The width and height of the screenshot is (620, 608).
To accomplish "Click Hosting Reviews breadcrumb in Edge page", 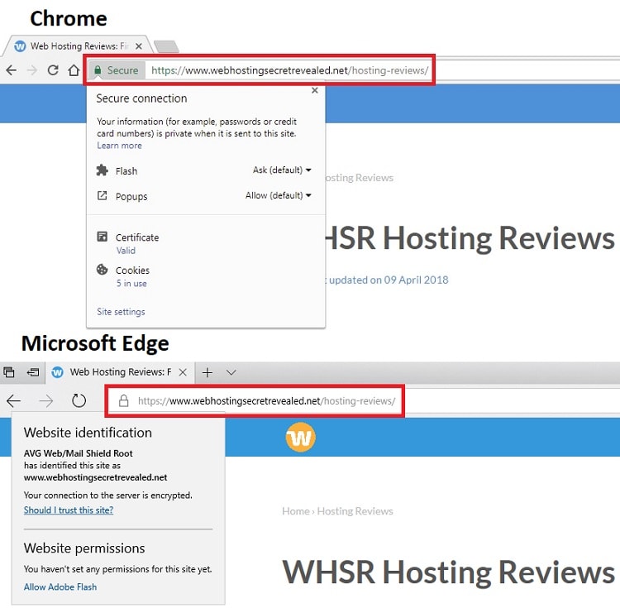I will (x=355, y=511).
